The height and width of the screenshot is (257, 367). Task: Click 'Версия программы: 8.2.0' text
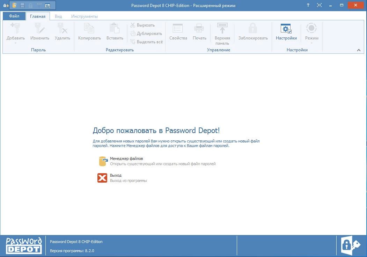72,251
